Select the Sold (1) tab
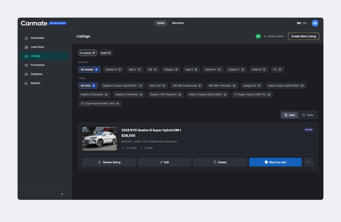 tap(106, 53)
